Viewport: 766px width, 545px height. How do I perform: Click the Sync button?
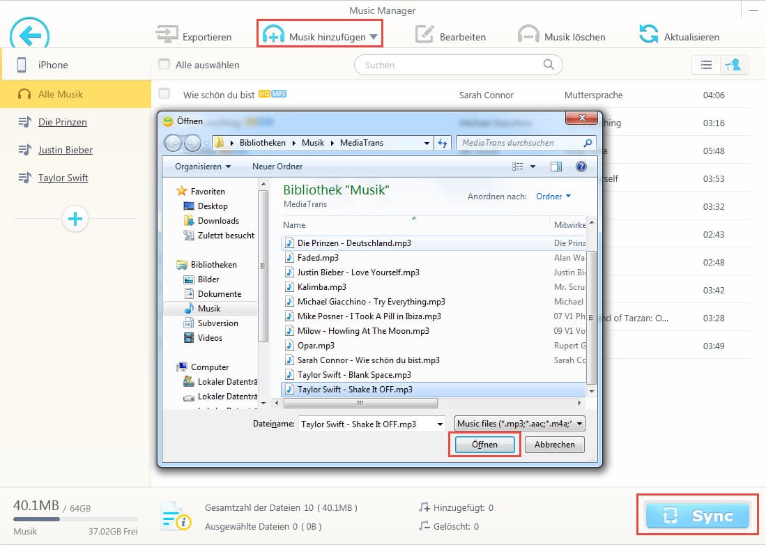697,515
